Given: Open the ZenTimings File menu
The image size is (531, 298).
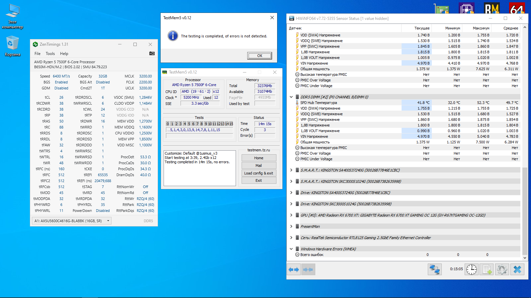Looking at the screenshot, I should point(38,54).
